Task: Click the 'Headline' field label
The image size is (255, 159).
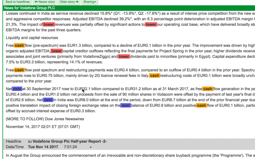Action: coord(13,141)
